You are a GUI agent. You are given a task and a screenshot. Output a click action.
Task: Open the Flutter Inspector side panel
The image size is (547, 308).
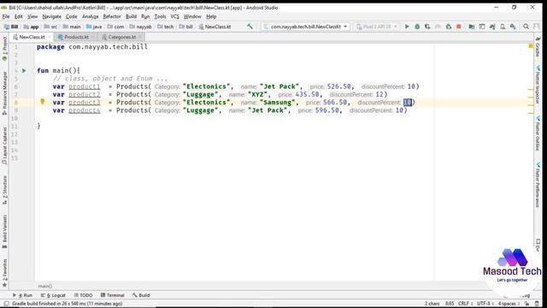tap(538, 85)
